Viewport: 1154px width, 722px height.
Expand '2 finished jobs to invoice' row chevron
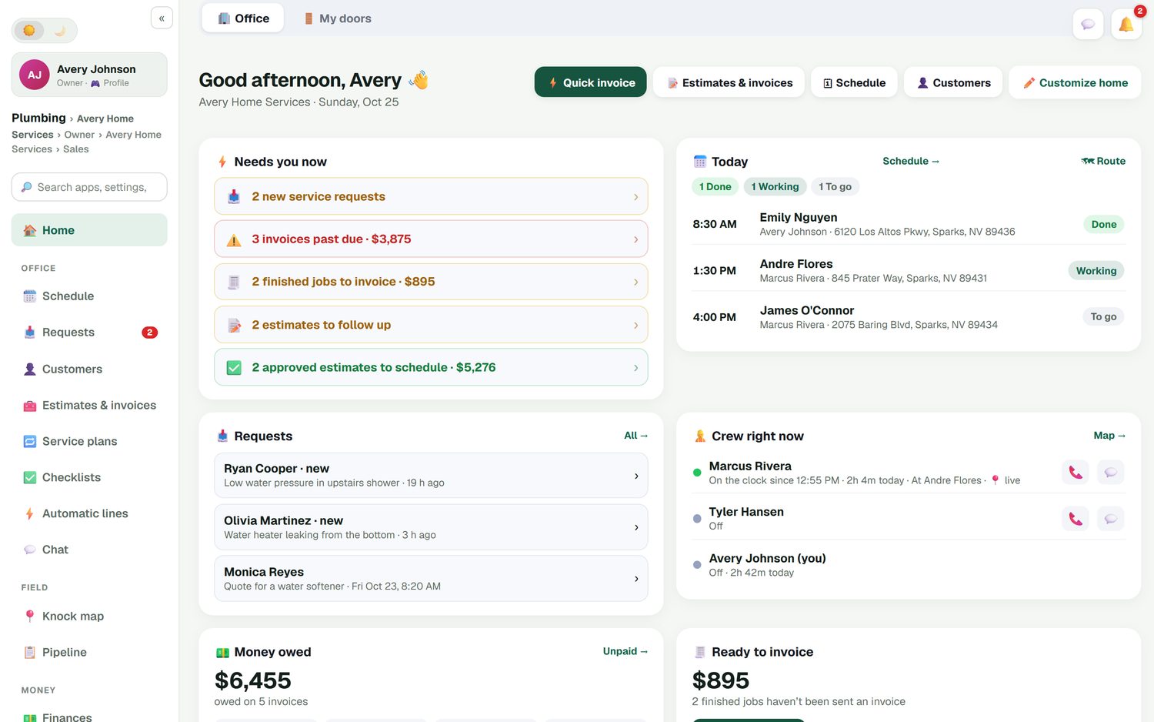[x=635, y=282]
